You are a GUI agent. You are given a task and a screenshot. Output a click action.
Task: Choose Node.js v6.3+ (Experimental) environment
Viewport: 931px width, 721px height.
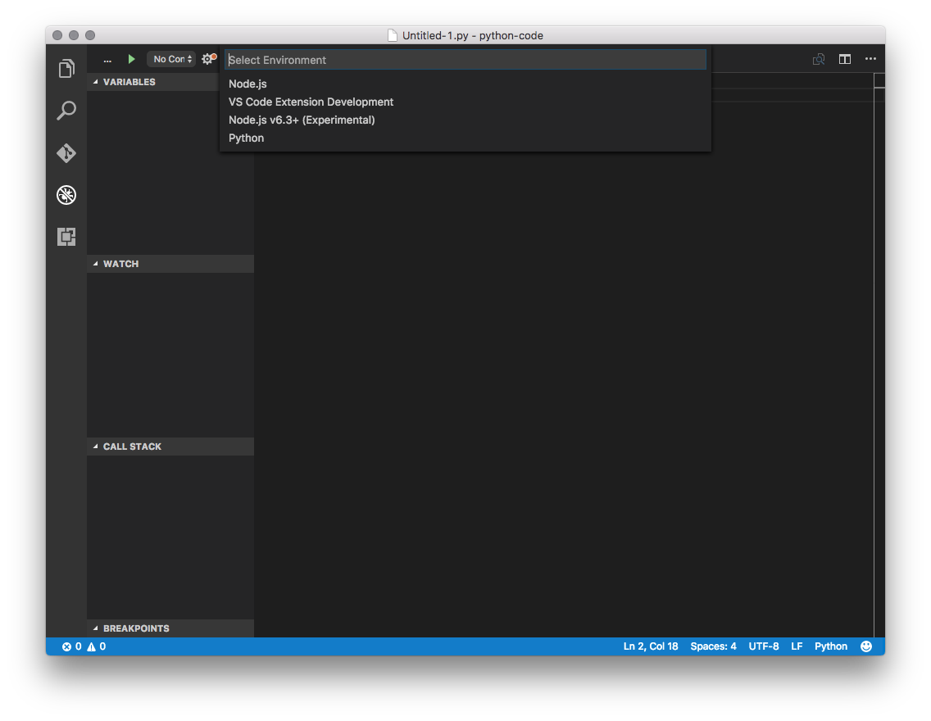click(x=465, y=120)
